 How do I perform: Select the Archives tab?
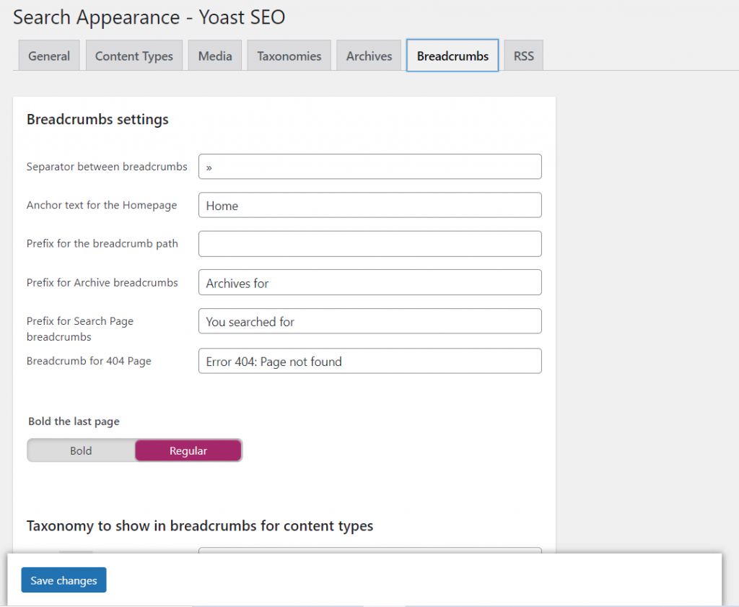[369, 56]
